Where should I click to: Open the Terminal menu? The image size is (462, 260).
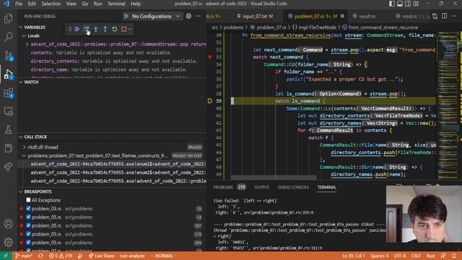click(116, 4)
